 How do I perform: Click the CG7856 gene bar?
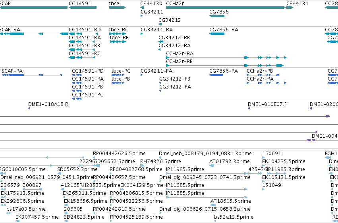pos(217,16)
